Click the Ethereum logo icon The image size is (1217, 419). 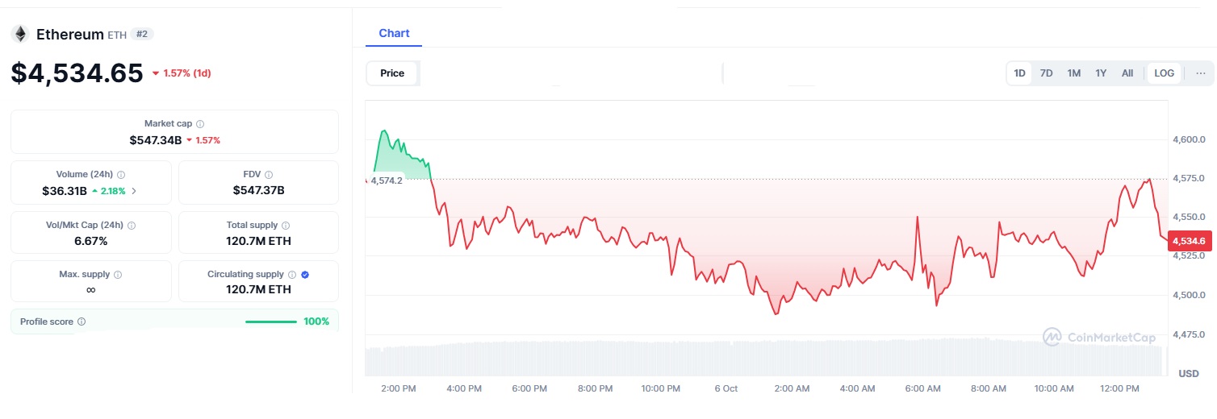click(20, 34)
